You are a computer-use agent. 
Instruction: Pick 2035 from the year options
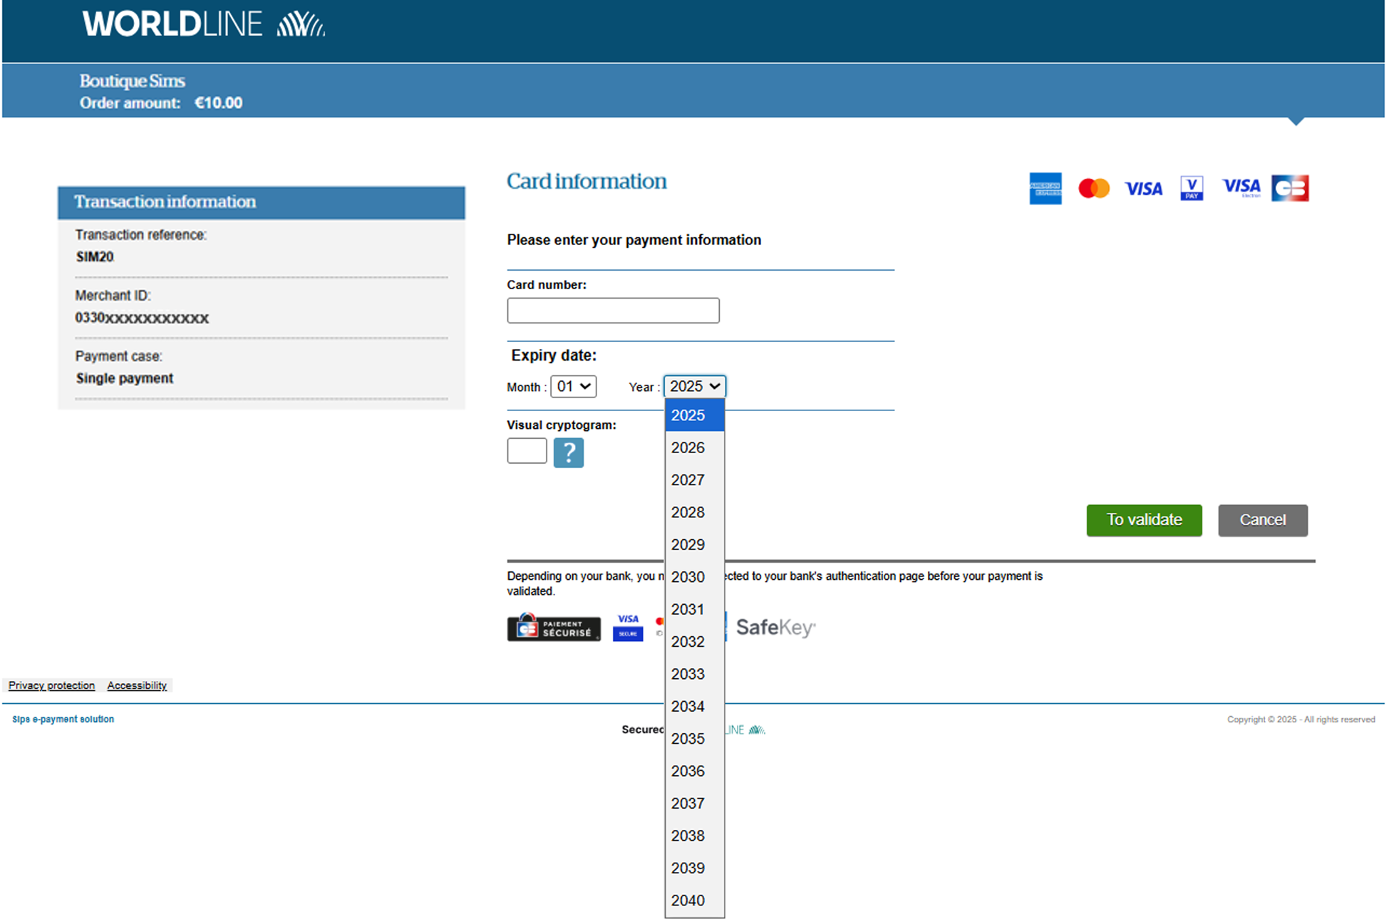(688, 739)
